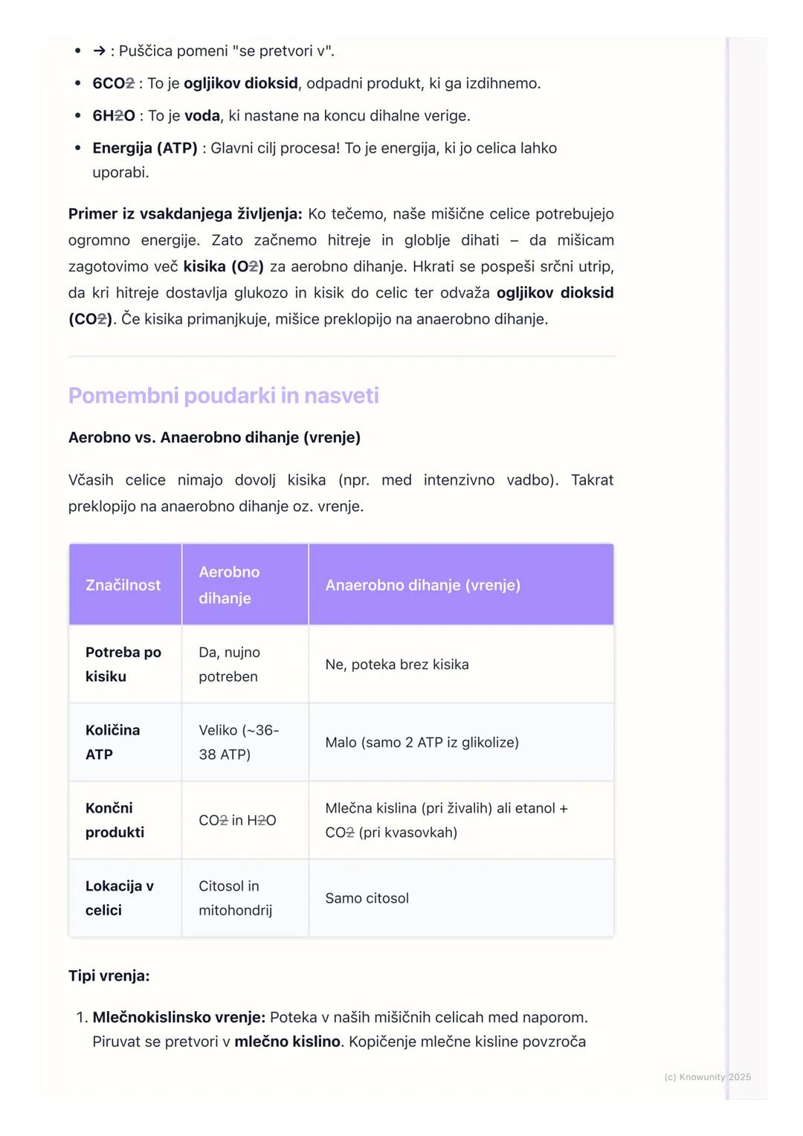The height and width of the screenshot is (1136, 803).
Task: Click the vertical scrollbar on the right edge
Action: point(728,565)
